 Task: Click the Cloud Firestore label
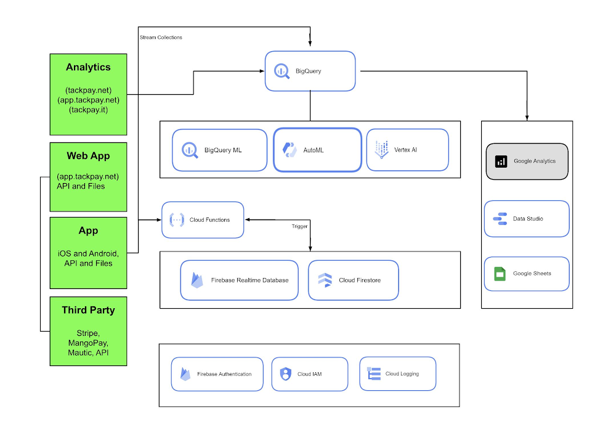point(360,280)
